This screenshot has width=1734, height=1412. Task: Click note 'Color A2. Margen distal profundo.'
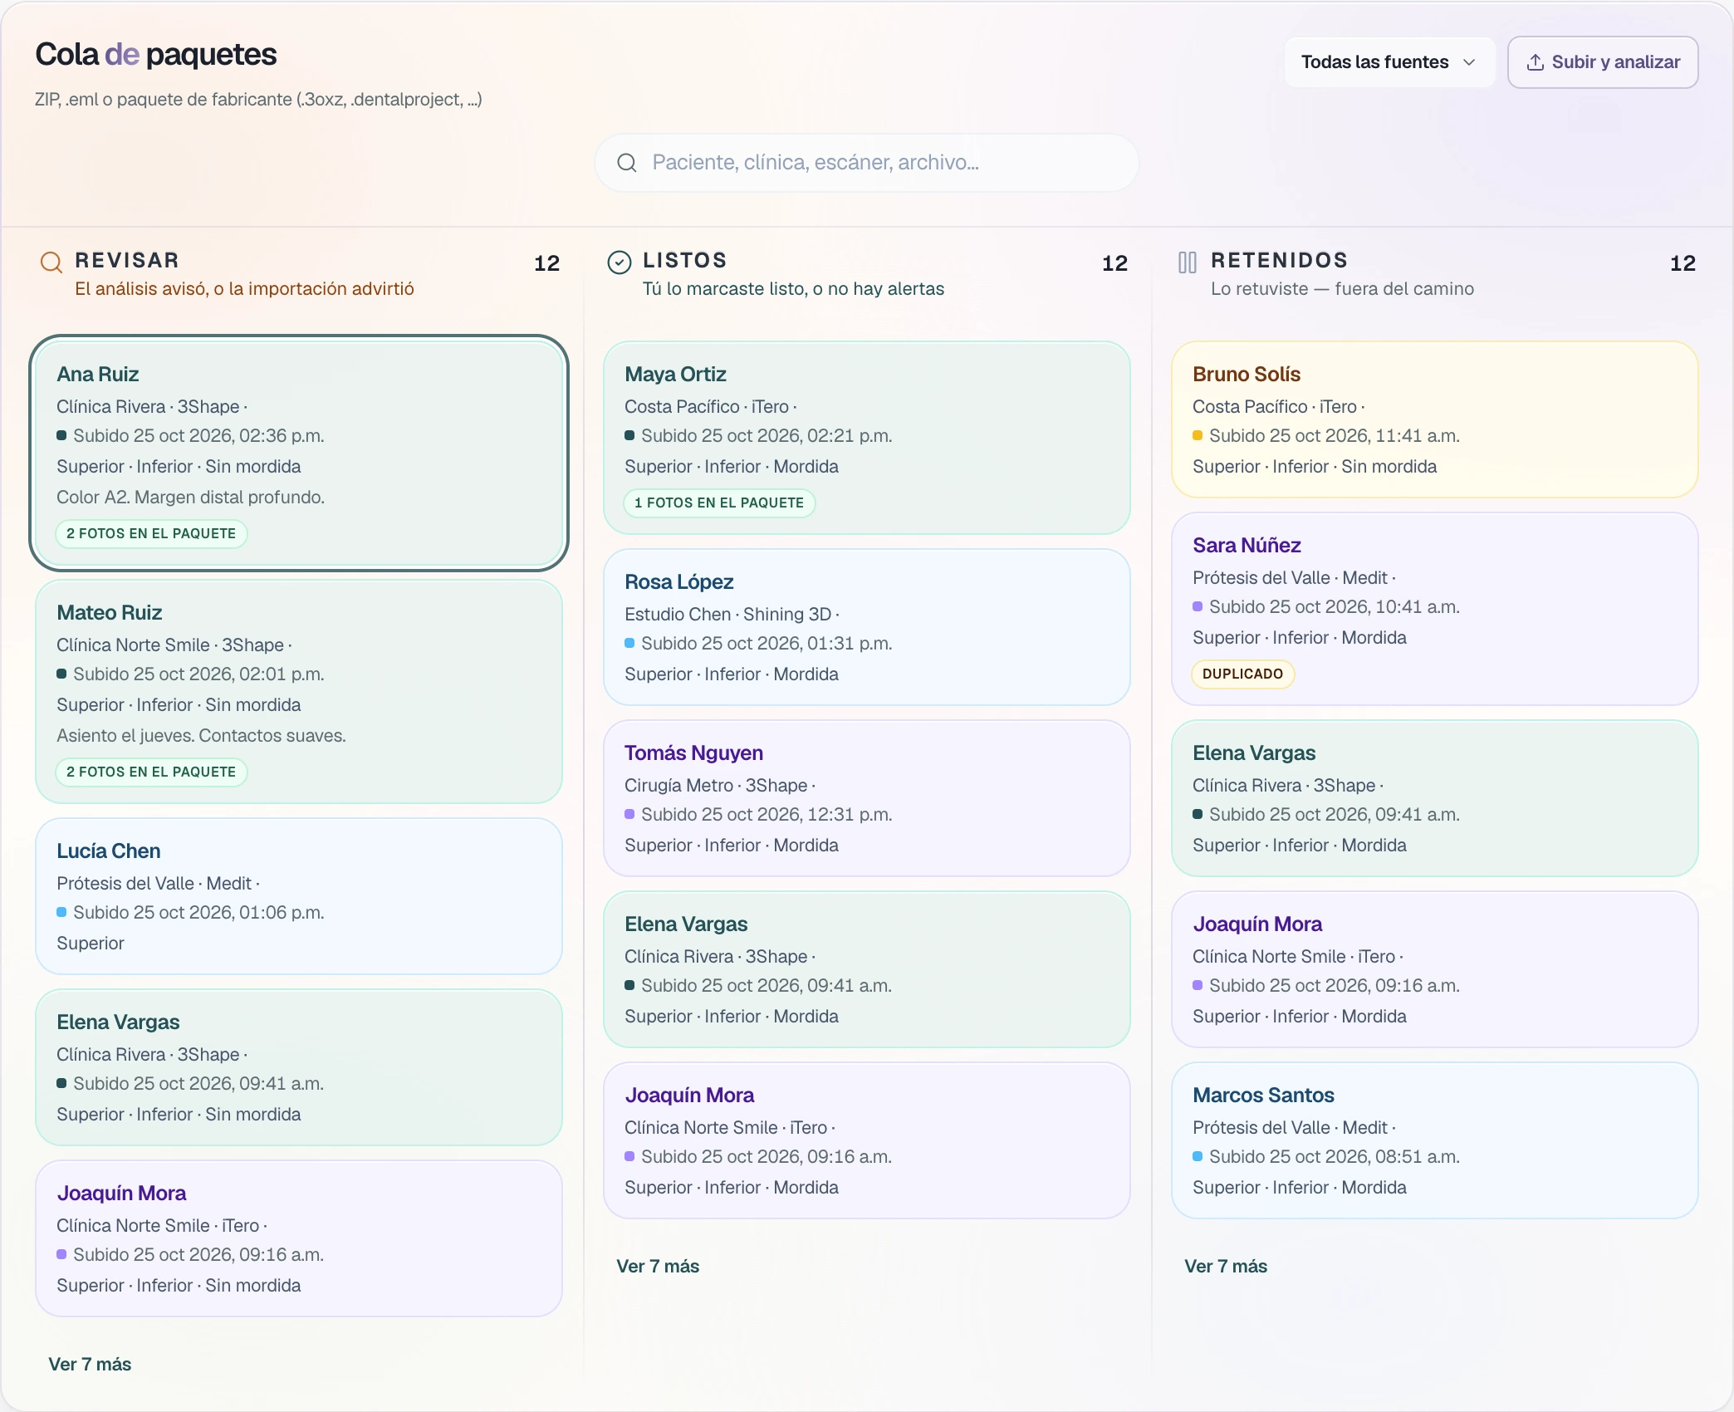point(190,497)
